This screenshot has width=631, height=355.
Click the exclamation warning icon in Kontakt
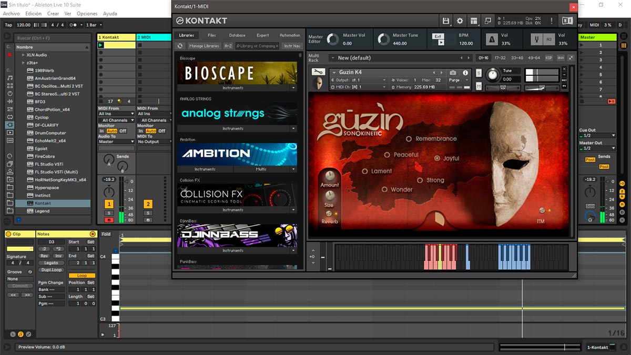pyautogui.click(x=551, y=21)
